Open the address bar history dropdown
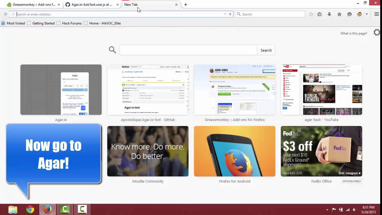This screenshot has height=215, width=382. coord(225,14)
